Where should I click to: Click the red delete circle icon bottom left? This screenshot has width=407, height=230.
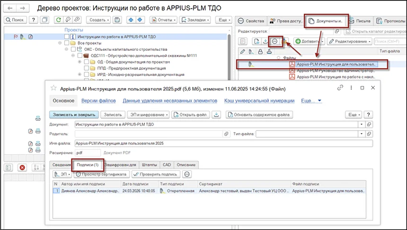[22, 168]
